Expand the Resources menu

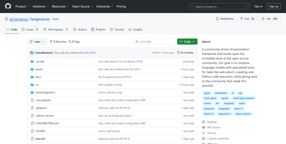tap(60, 6)
